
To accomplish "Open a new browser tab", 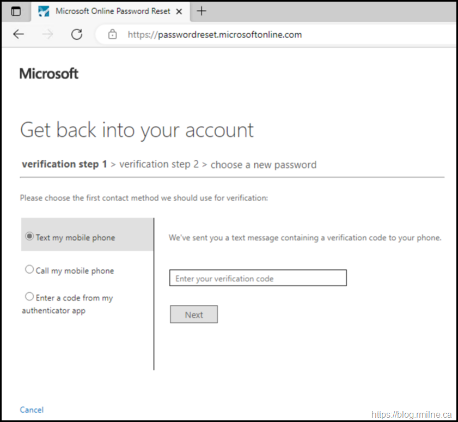I will (201, 11).
